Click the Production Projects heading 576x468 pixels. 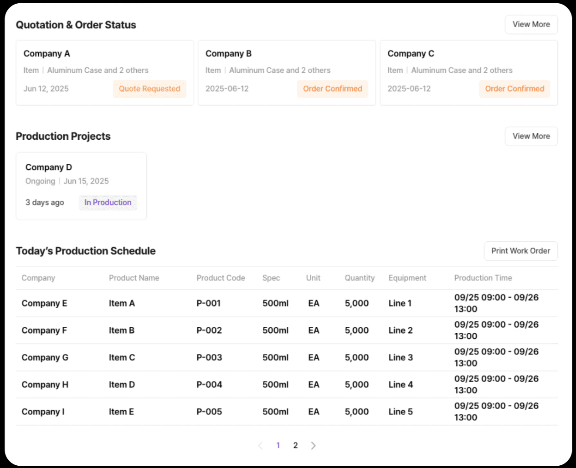pos(63,136)
